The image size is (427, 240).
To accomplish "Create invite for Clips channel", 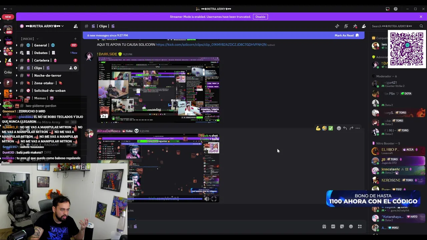I will (x=71, y=68).
